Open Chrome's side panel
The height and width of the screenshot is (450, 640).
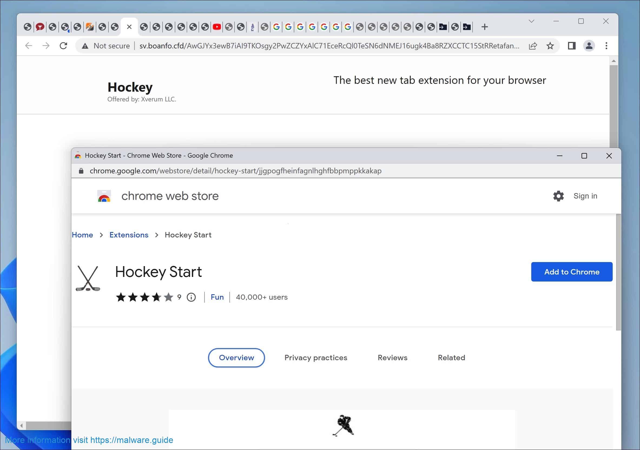(x=572, y=46)
